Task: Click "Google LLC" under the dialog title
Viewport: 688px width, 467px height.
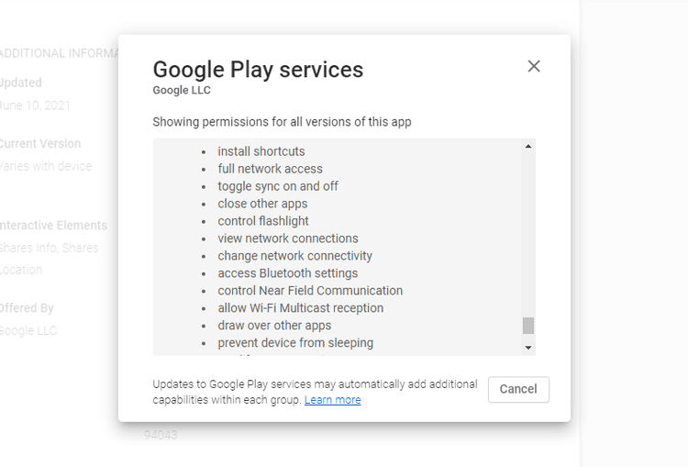Action: [x=182, y=91]
